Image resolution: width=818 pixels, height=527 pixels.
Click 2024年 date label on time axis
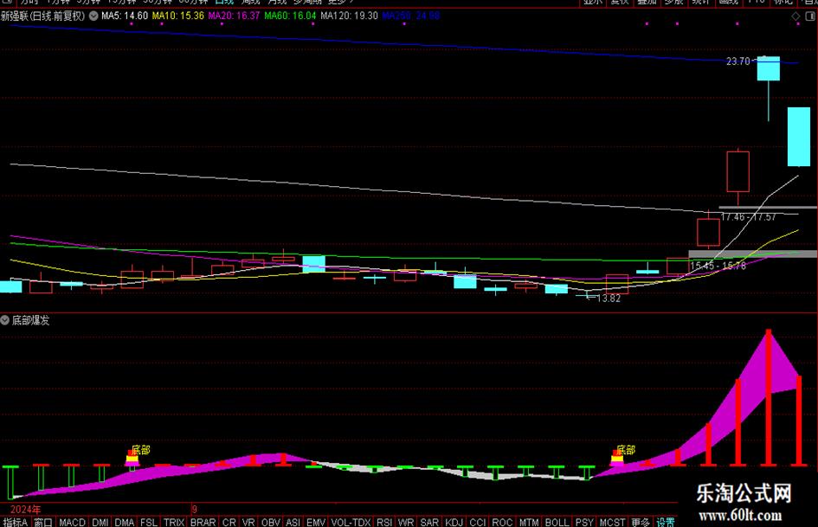(25, 509)
